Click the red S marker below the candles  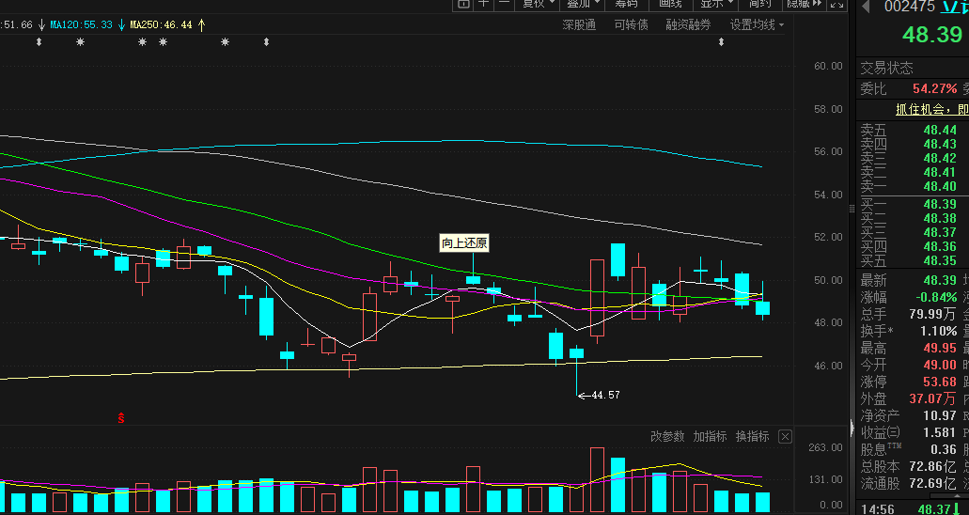pyautogui.click(x=121, y=418)
